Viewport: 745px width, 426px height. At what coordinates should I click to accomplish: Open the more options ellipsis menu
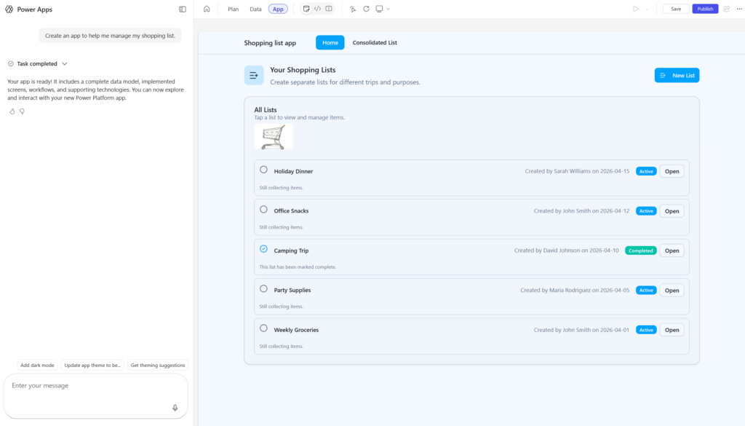tap(739, 9)
